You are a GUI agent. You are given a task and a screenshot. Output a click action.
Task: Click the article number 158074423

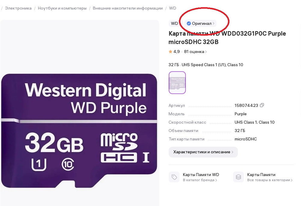[246, 105]
